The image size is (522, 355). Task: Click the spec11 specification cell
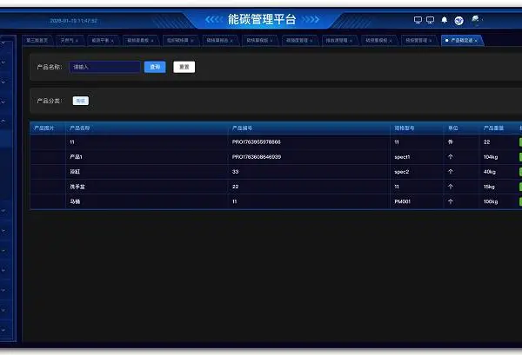pyautogui.click(x=402, y=157)
